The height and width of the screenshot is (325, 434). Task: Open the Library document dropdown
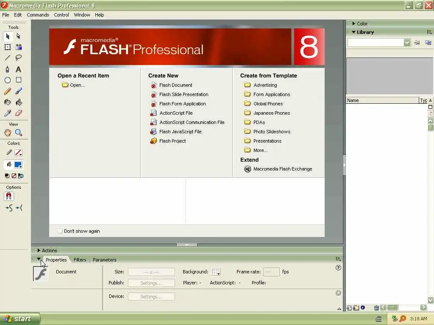[407, 43]
